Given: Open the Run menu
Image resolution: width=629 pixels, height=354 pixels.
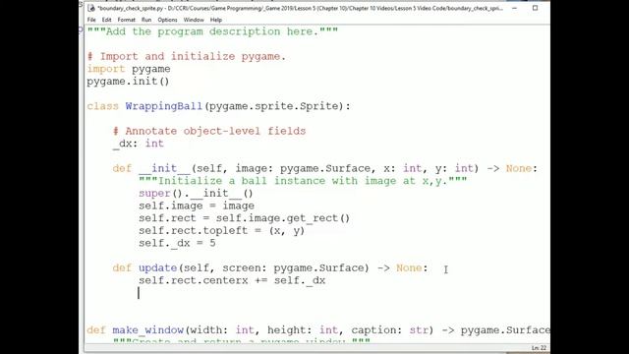Looking at the screenshot, I should pos(146,20).
